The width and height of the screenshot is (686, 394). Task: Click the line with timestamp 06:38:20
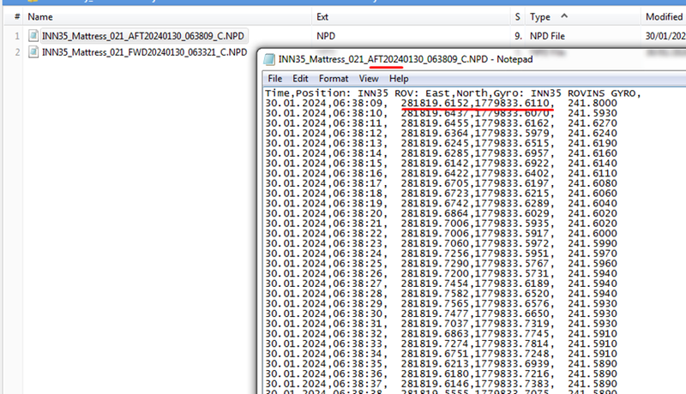click(x=441, y=213)
